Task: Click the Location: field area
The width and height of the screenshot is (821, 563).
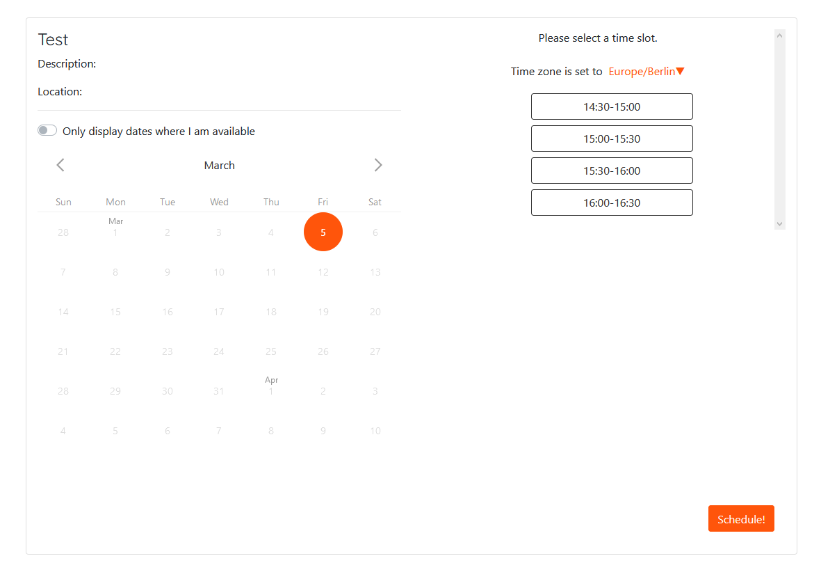Action: (59, 91)
